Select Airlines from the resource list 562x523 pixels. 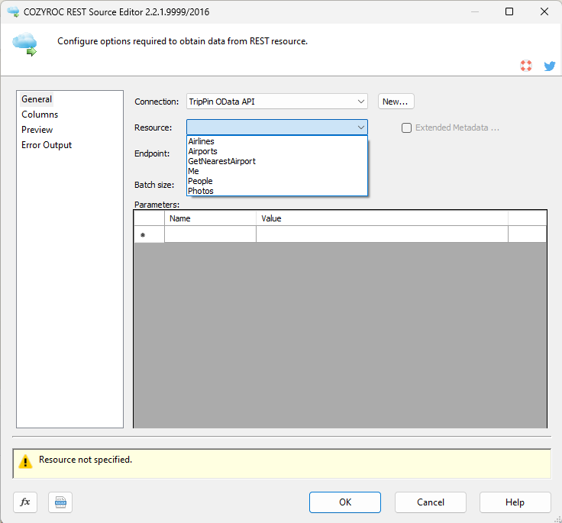(x=277, y=141)
